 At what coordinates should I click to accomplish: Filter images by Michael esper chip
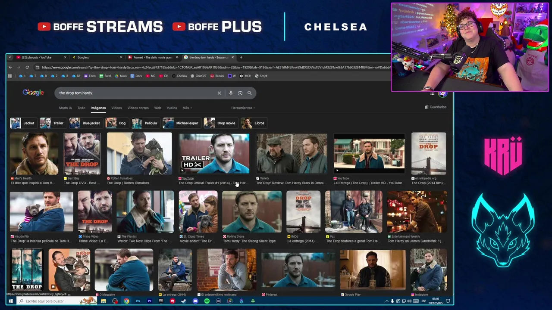coord(182,123)
